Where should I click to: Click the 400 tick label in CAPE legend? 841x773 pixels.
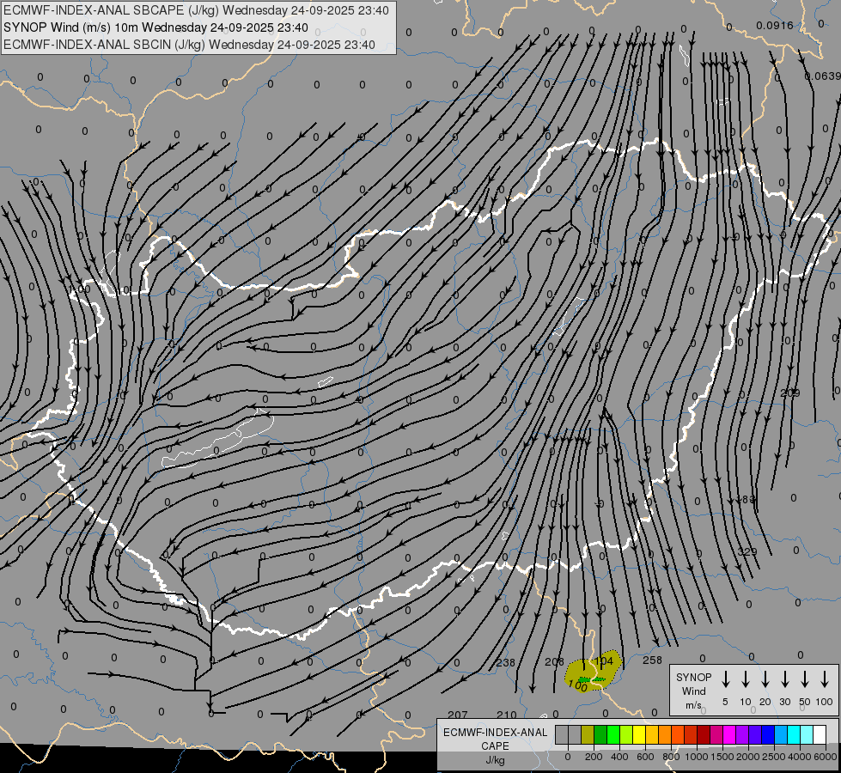pos(619,757)
